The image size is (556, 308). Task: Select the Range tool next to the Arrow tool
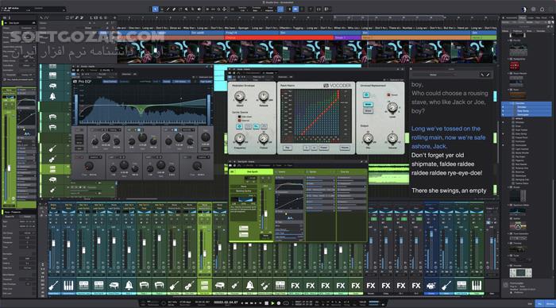[x=162, y=10]
